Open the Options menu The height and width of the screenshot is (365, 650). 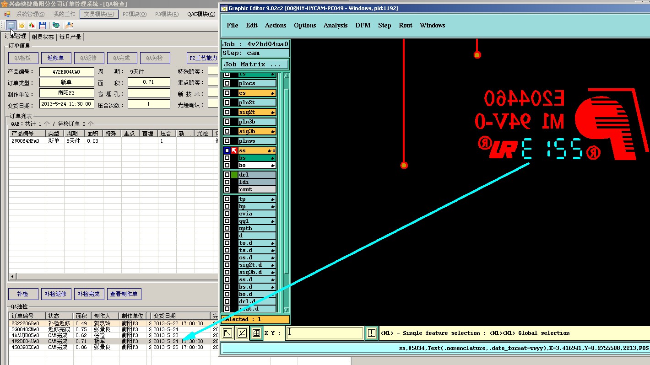(x=305, y=25)
